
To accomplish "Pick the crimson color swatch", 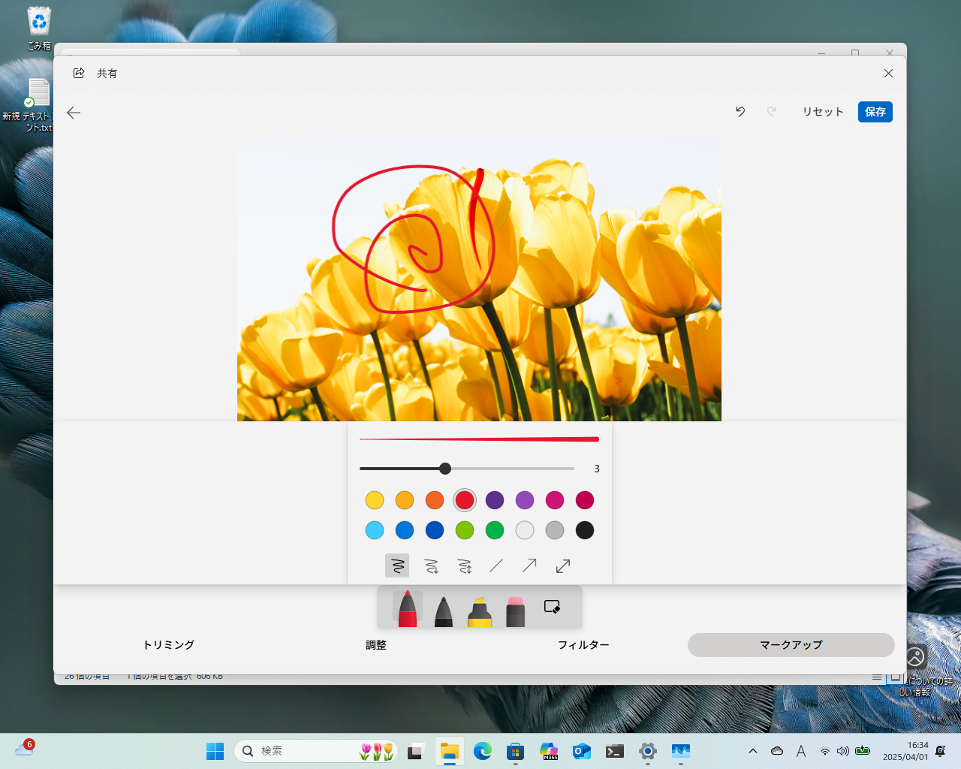I will (585, 500).
